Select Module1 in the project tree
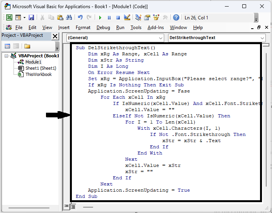The image size is (272, 213). (33, 62)
